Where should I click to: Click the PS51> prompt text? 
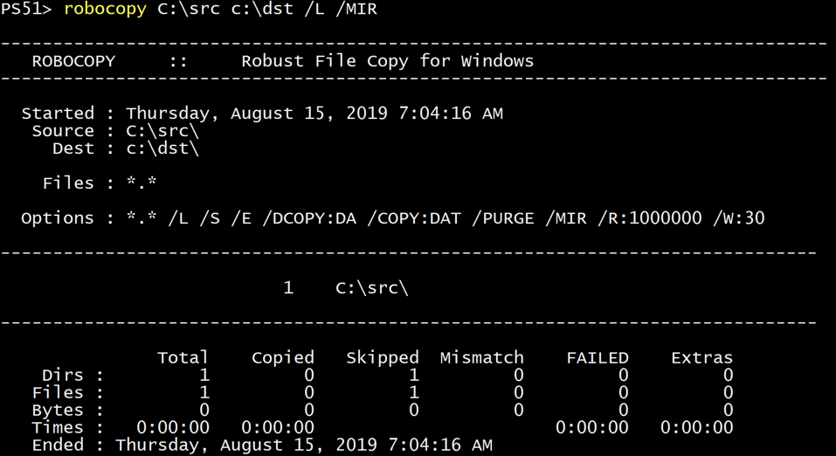tap(26, 9)
